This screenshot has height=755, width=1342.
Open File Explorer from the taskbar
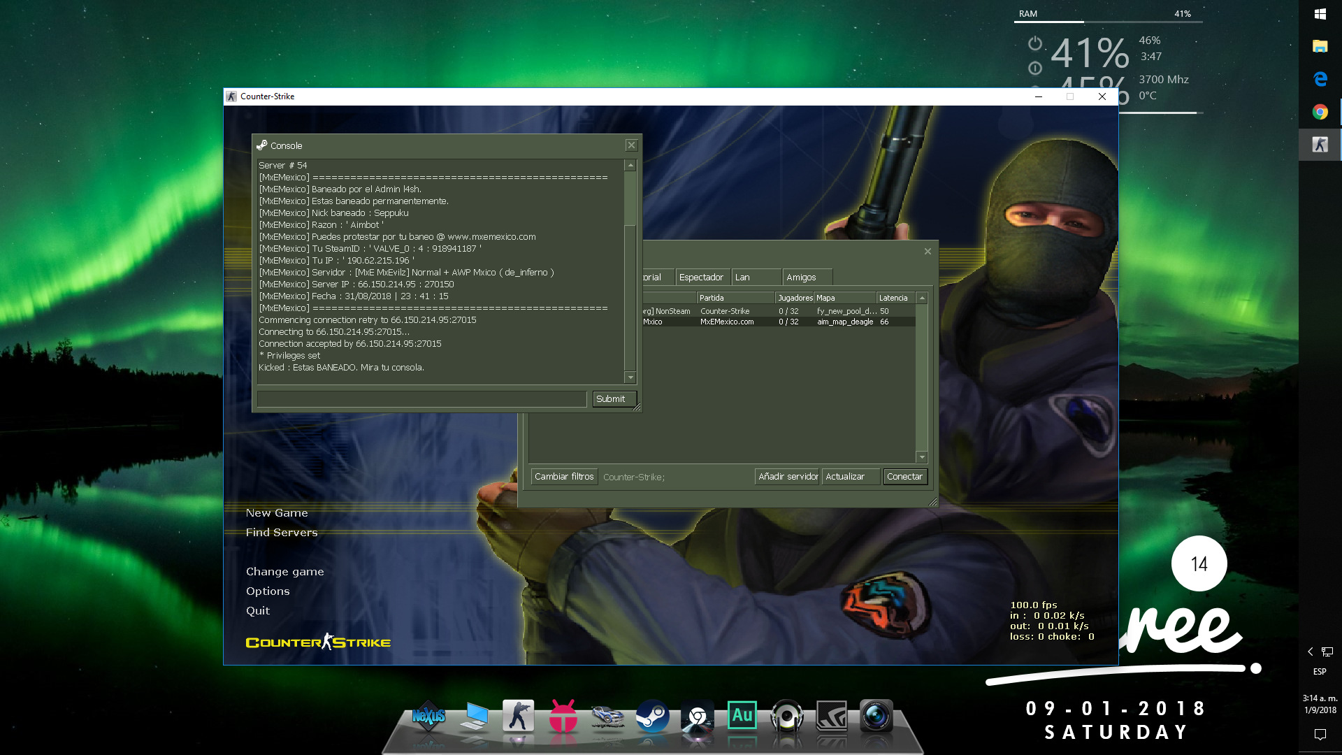[1320, 46]
